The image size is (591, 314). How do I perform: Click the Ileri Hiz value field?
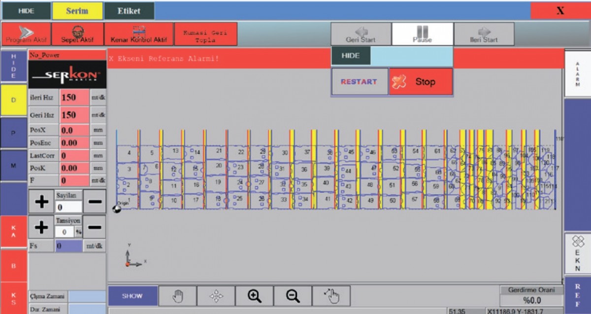tap(74, 97)
